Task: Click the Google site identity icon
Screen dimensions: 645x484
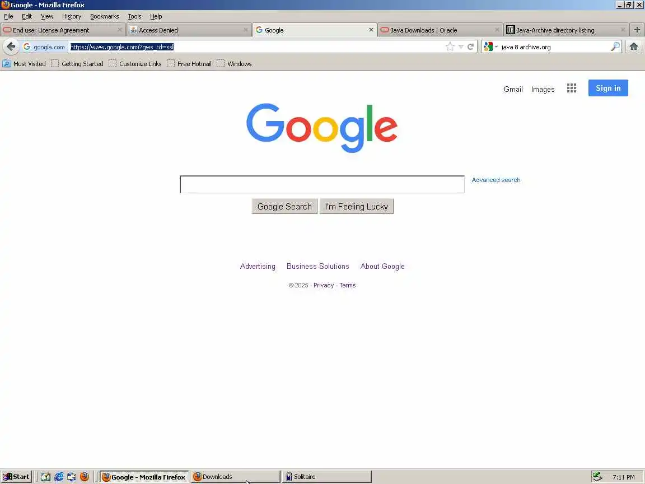Action: 27,47
